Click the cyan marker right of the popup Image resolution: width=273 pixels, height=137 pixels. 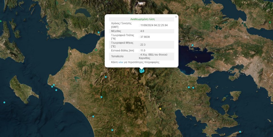(193, 45)
